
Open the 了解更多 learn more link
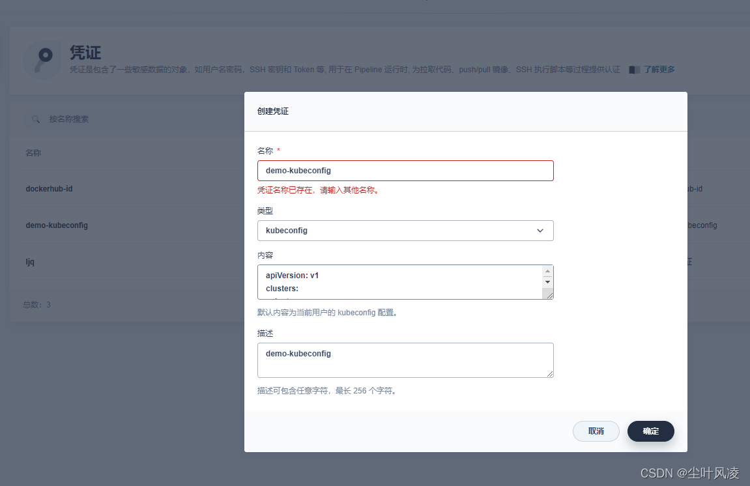tap(659, 69)
